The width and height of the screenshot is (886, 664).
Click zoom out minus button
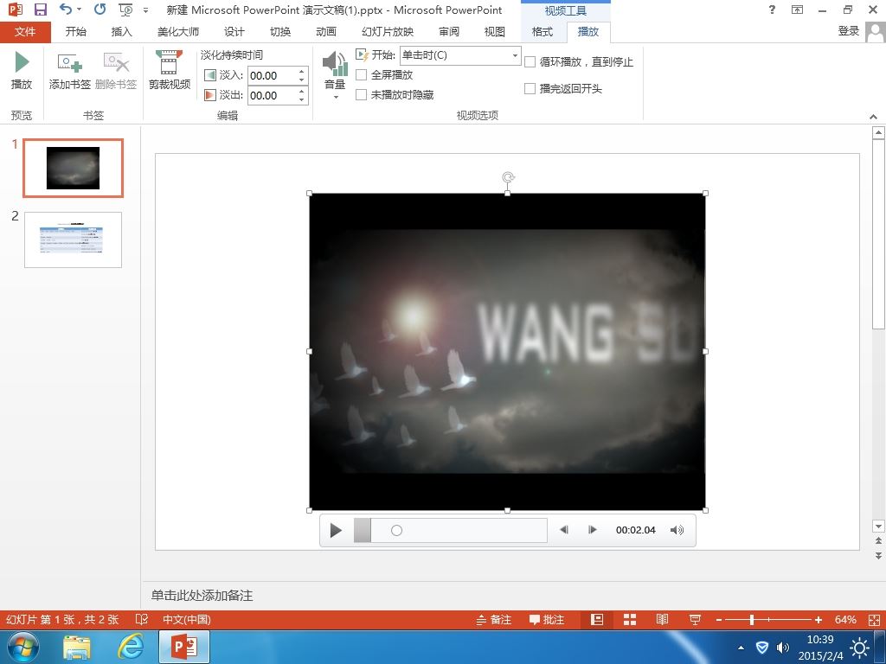719,620
